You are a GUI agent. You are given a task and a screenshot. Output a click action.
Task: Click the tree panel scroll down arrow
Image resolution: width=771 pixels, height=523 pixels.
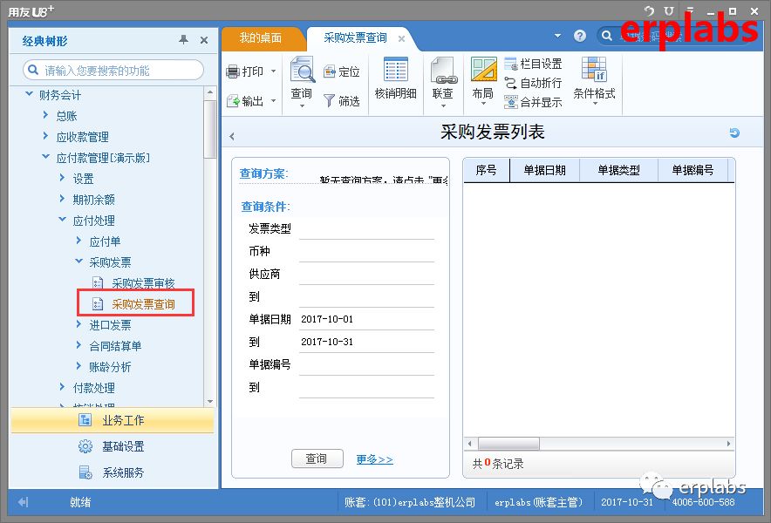pyautogui.click(x=210, y=401)
